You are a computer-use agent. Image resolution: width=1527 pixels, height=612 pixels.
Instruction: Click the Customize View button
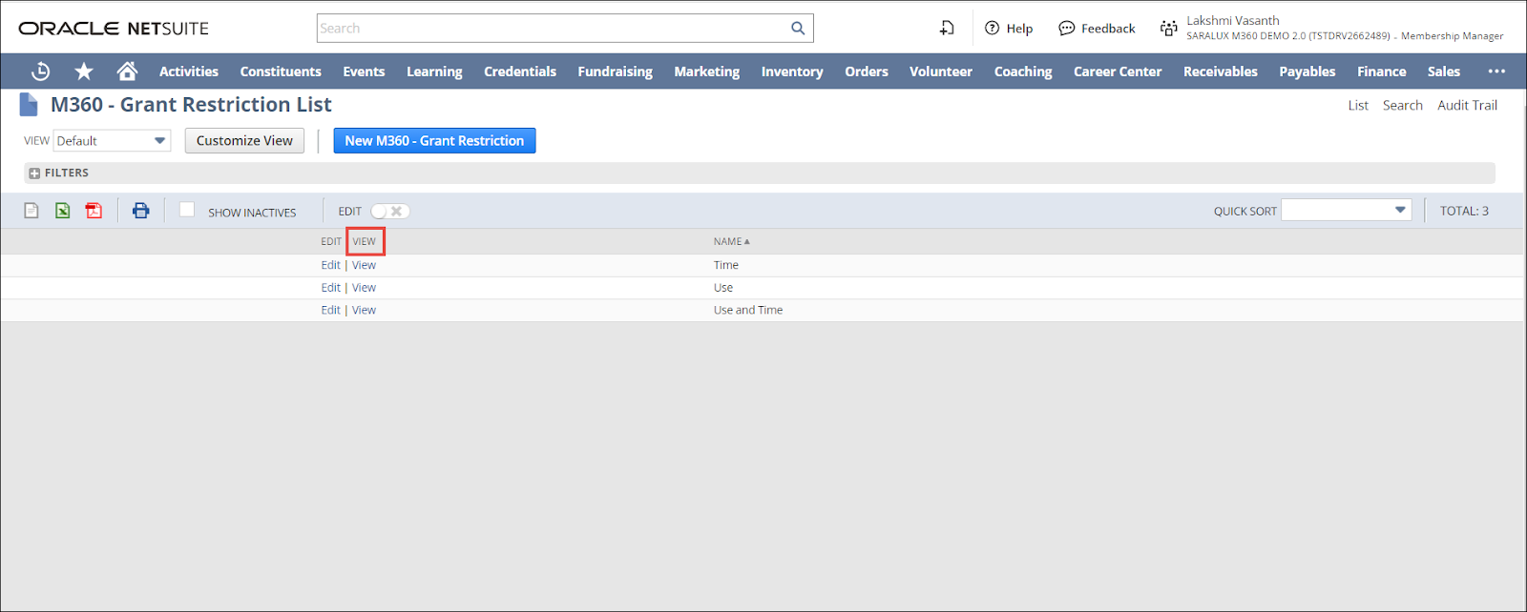click(244, 141)
